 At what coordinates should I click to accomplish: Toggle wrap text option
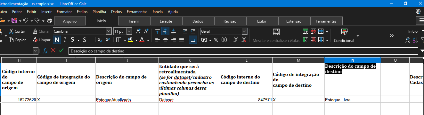(x=193, y=40)
